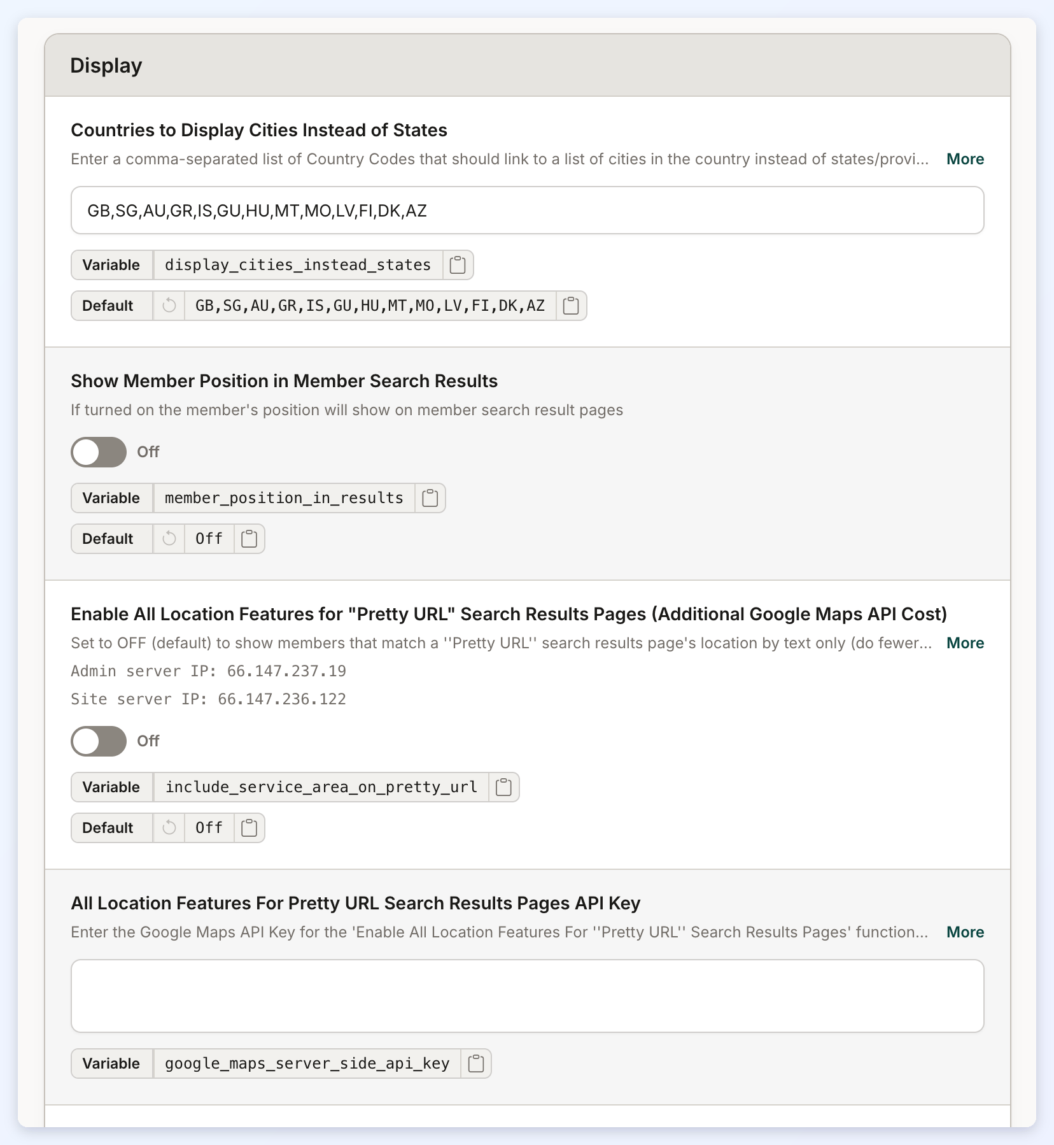Image resolution: width=1054 pixels, height=1145 pixels.
Task: Reset Pretty URL location features to default
Action: pos(169,828)
